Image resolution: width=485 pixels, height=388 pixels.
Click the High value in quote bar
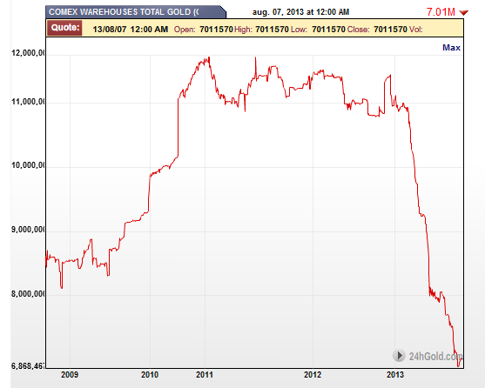click(x=272, y=30)
